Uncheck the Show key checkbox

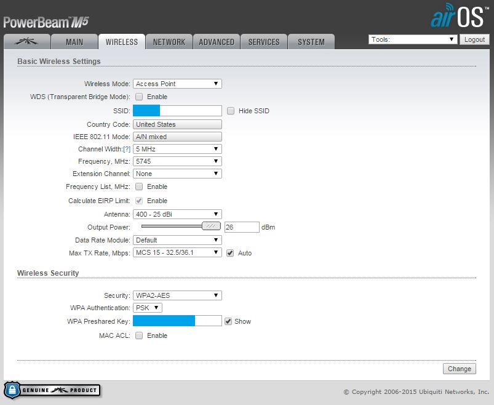tap(228, 321)
